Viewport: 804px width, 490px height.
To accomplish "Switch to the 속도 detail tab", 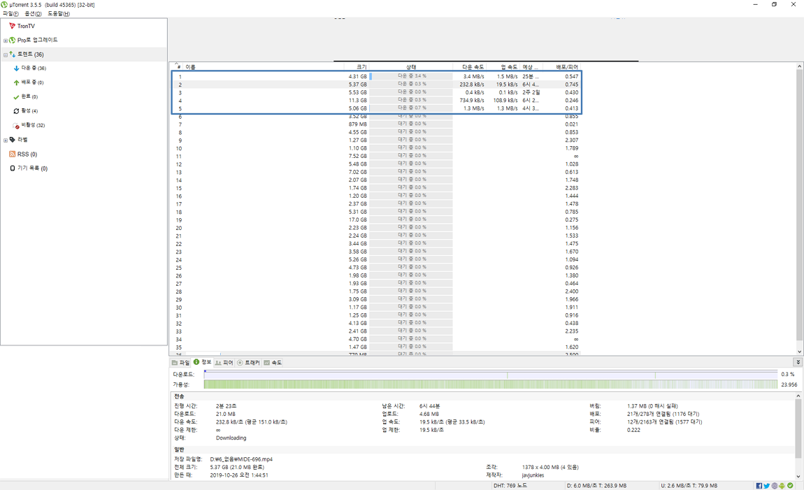I will pyautogui.click(x=273, y=362).
